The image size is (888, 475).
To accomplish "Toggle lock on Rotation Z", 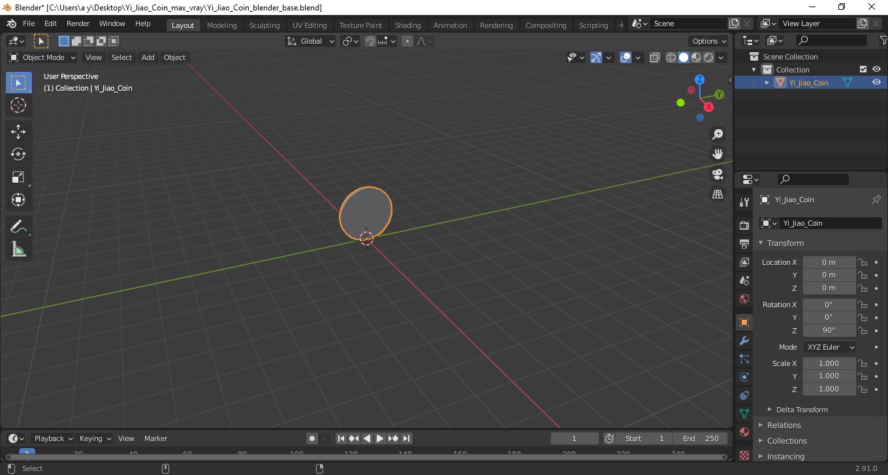I will click(863, 330).
